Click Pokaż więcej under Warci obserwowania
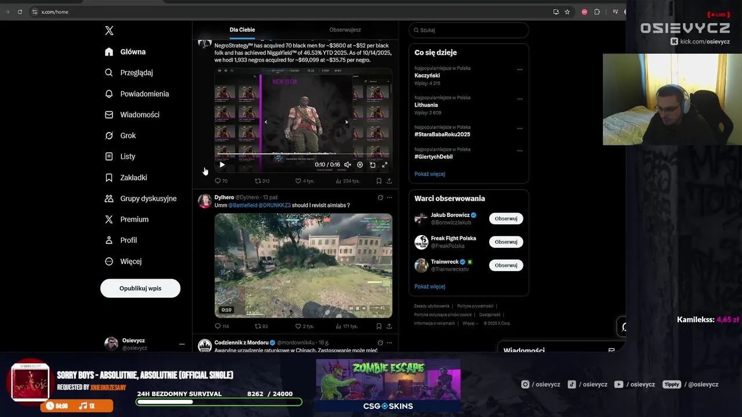Screen dimensions: 742x417 pos(430,286)
